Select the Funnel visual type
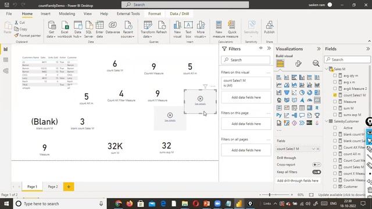 point(287,92)
